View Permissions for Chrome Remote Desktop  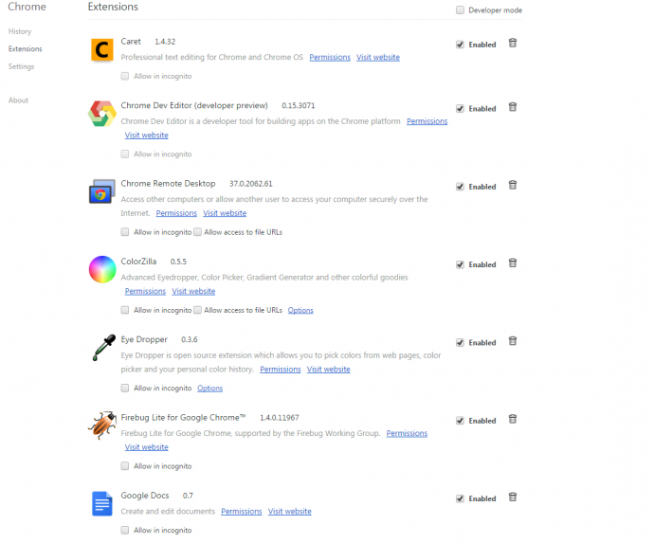pyautogui.click(x=176, y=213)
